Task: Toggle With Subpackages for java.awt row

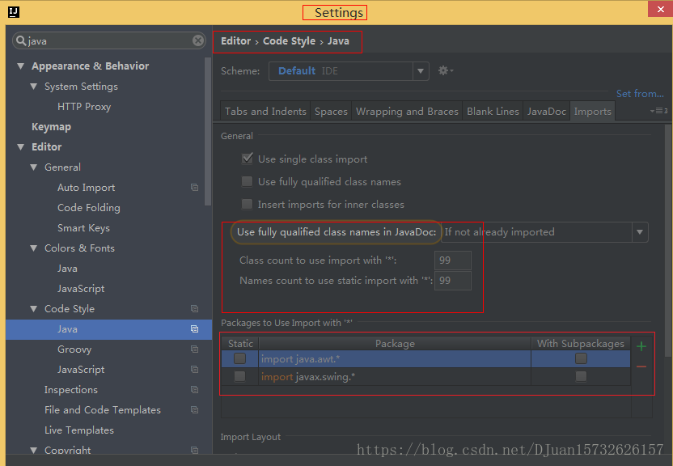Action: point(581,358)
